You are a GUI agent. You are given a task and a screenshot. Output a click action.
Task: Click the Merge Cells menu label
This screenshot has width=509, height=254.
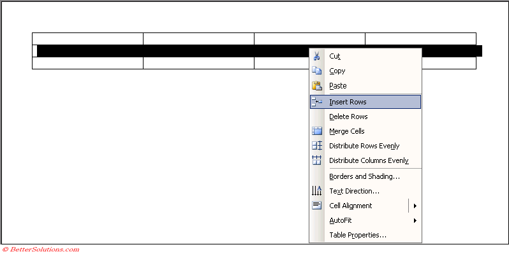347,131
